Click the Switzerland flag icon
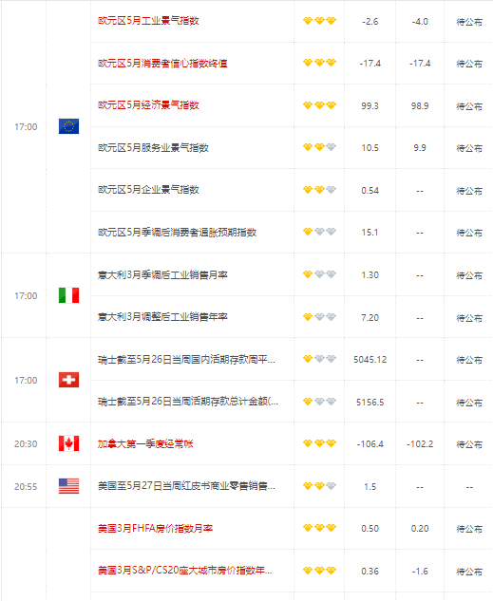This screenshot has height=601, width=493. [x=68, y=380]
